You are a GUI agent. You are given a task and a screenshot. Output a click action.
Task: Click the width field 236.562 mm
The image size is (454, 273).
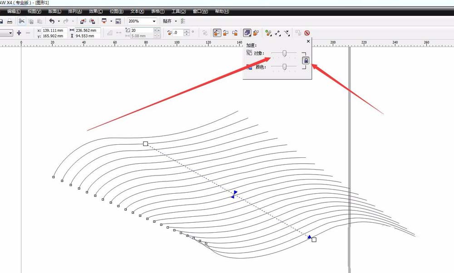(88, 30)
